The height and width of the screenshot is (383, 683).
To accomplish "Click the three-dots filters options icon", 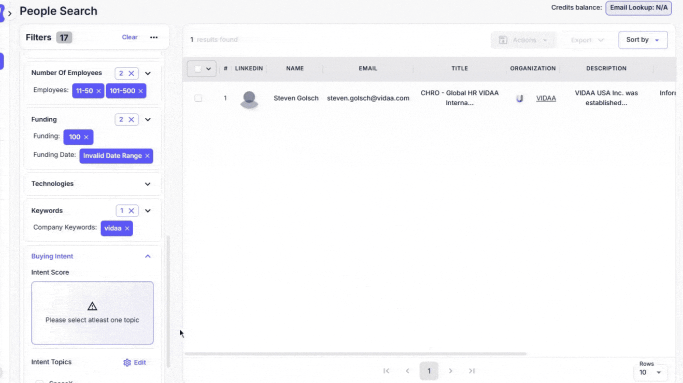I will click(x=154, y=37).
